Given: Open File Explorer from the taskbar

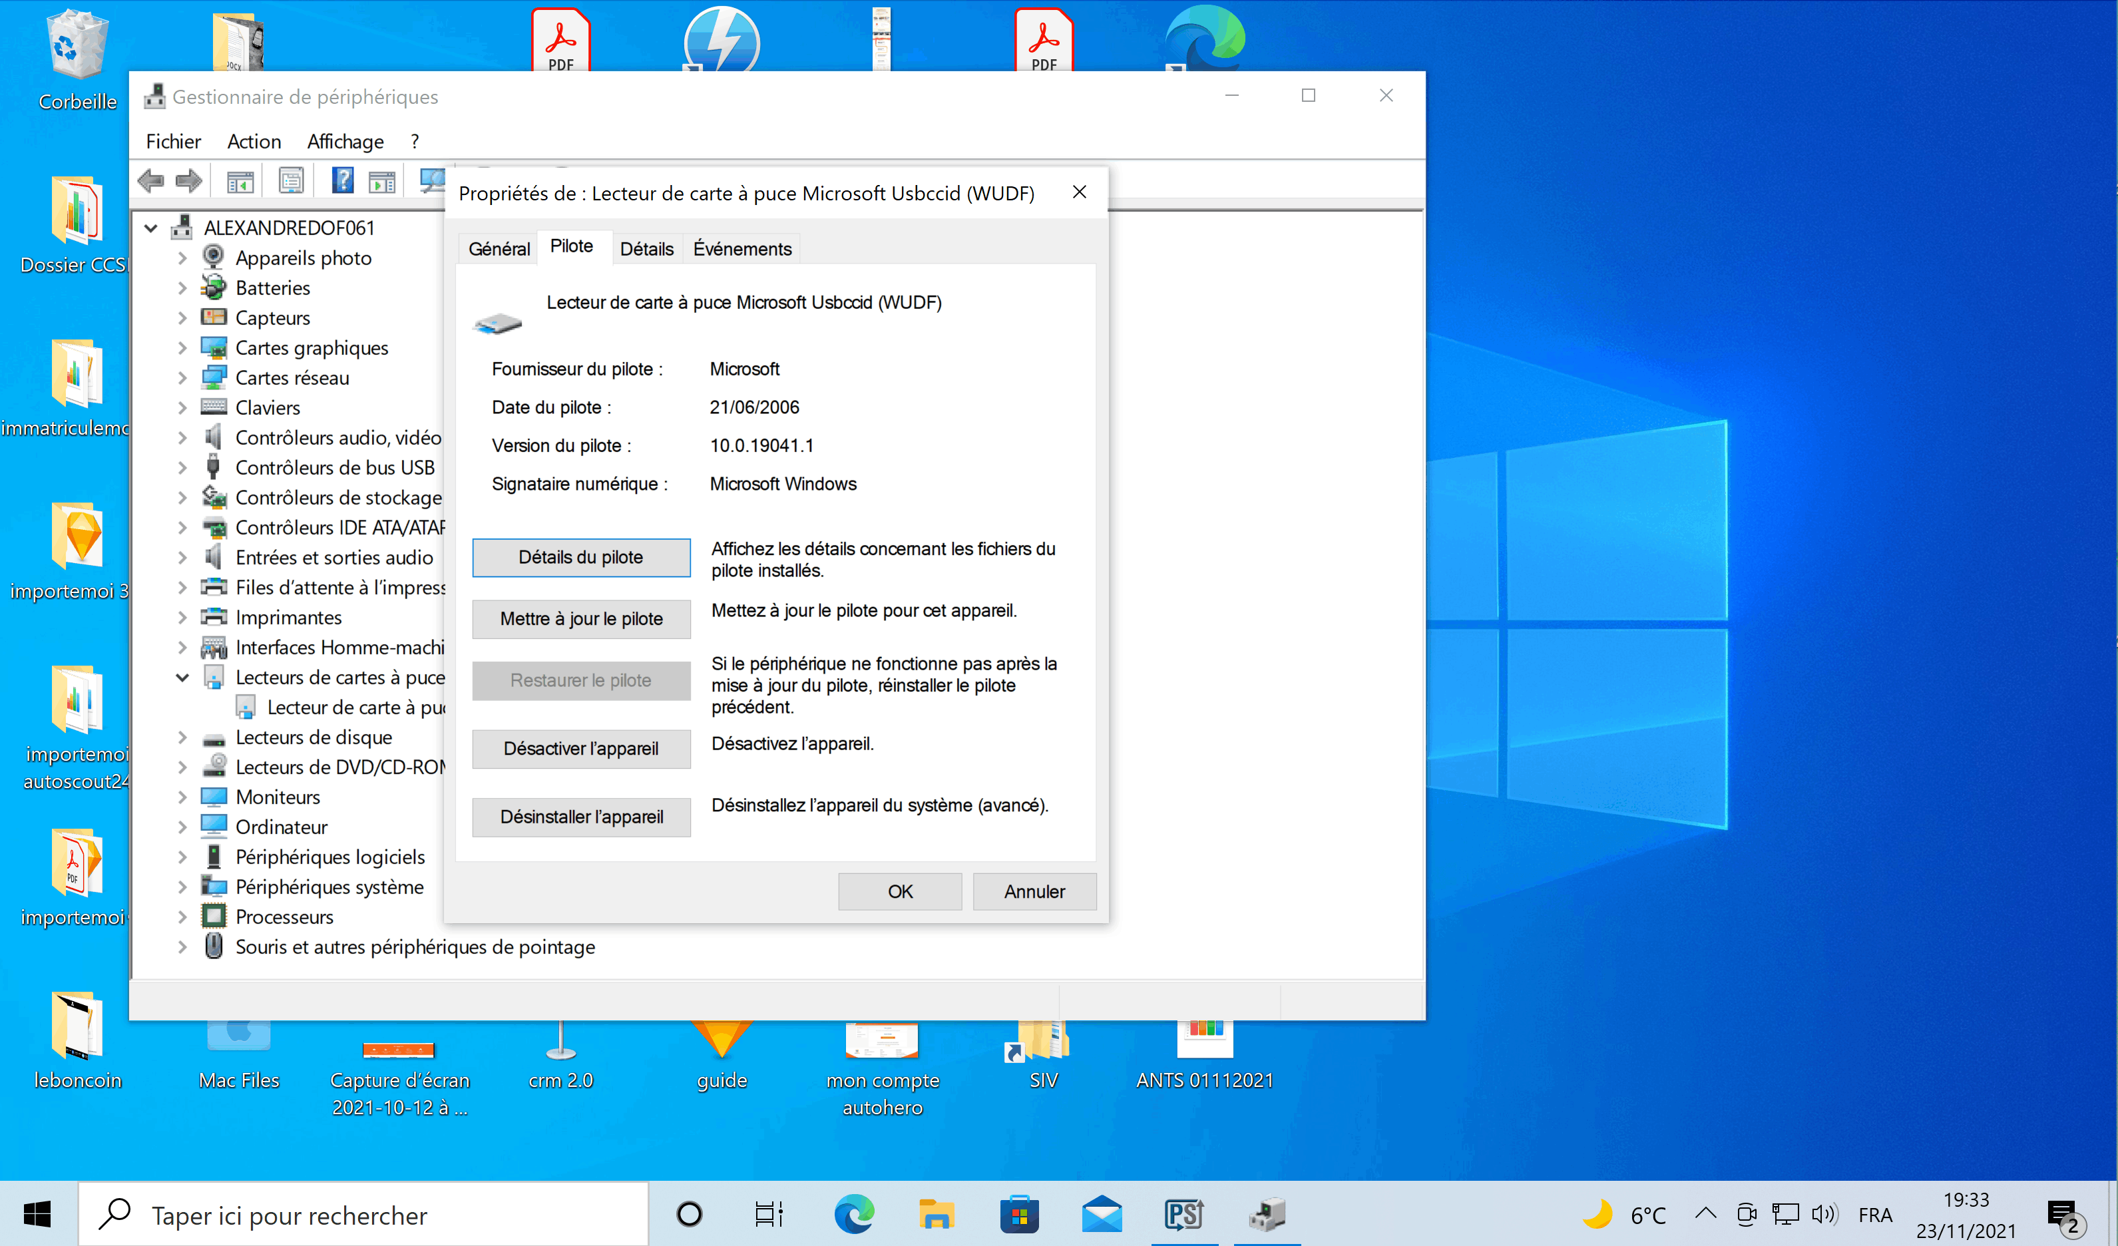Looking at the screenshot, I should [935, 1215].
